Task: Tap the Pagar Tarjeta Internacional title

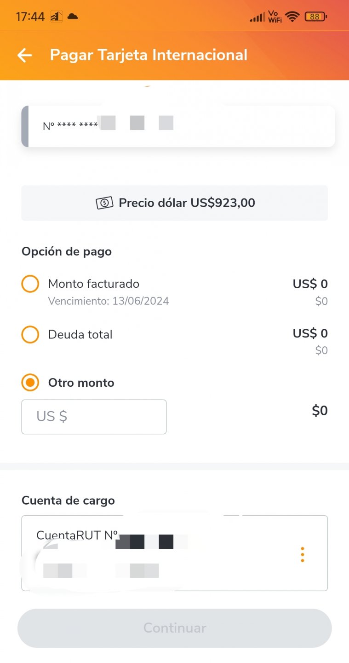Action: pos(149,55)
